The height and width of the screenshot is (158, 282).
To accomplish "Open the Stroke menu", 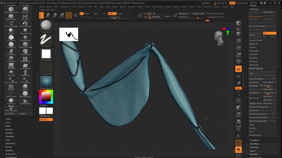I will pos(183,7).
